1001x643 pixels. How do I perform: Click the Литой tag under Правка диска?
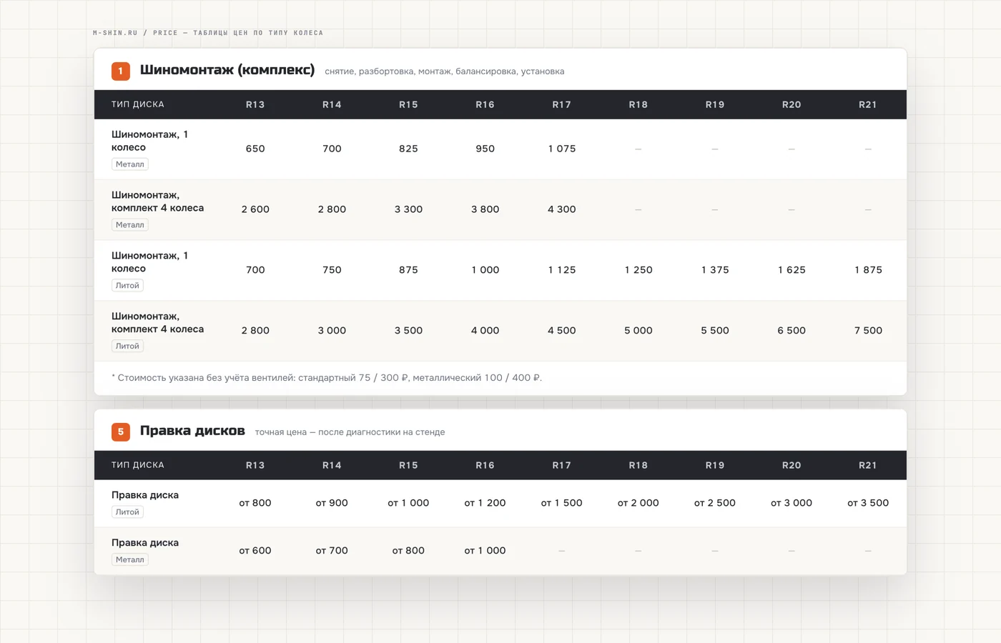pyautogui.click(x=127, y=512)
